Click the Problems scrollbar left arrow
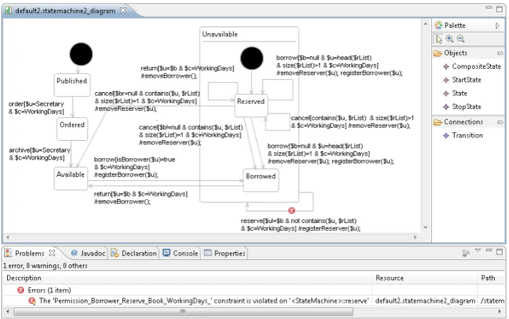This screenshot has height=319, width=509. [8, 311]
